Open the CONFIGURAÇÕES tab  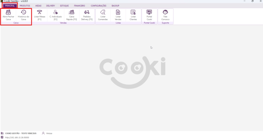[98, 6]
